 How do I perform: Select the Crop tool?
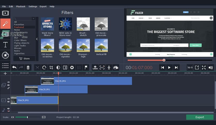click(51, 67)
